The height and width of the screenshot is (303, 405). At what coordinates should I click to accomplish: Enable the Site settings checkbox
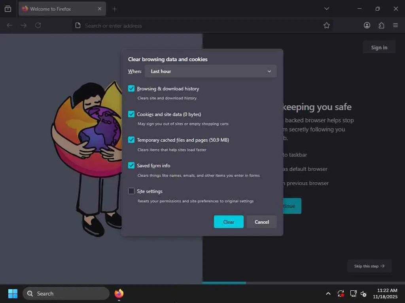[x=131, y=191]
